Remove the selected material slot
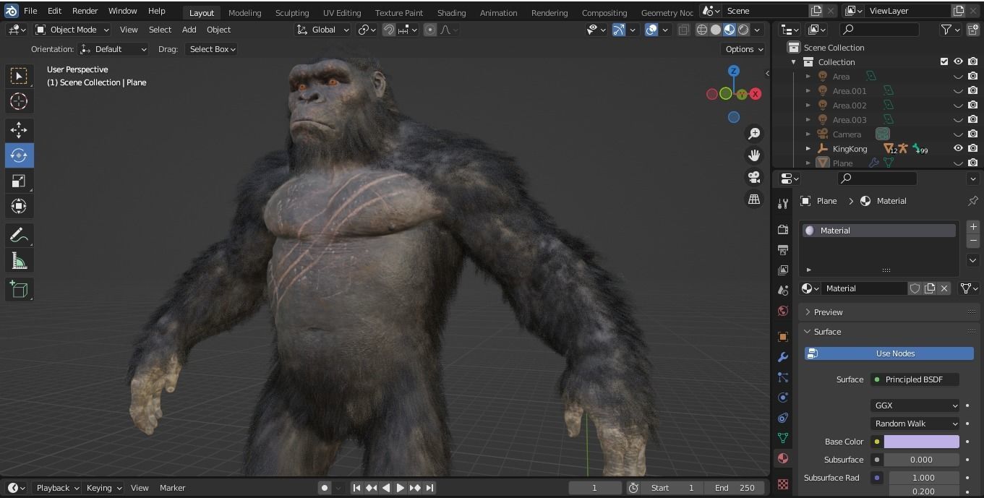This screenshot has width=984, height=498. pos(972,241)
